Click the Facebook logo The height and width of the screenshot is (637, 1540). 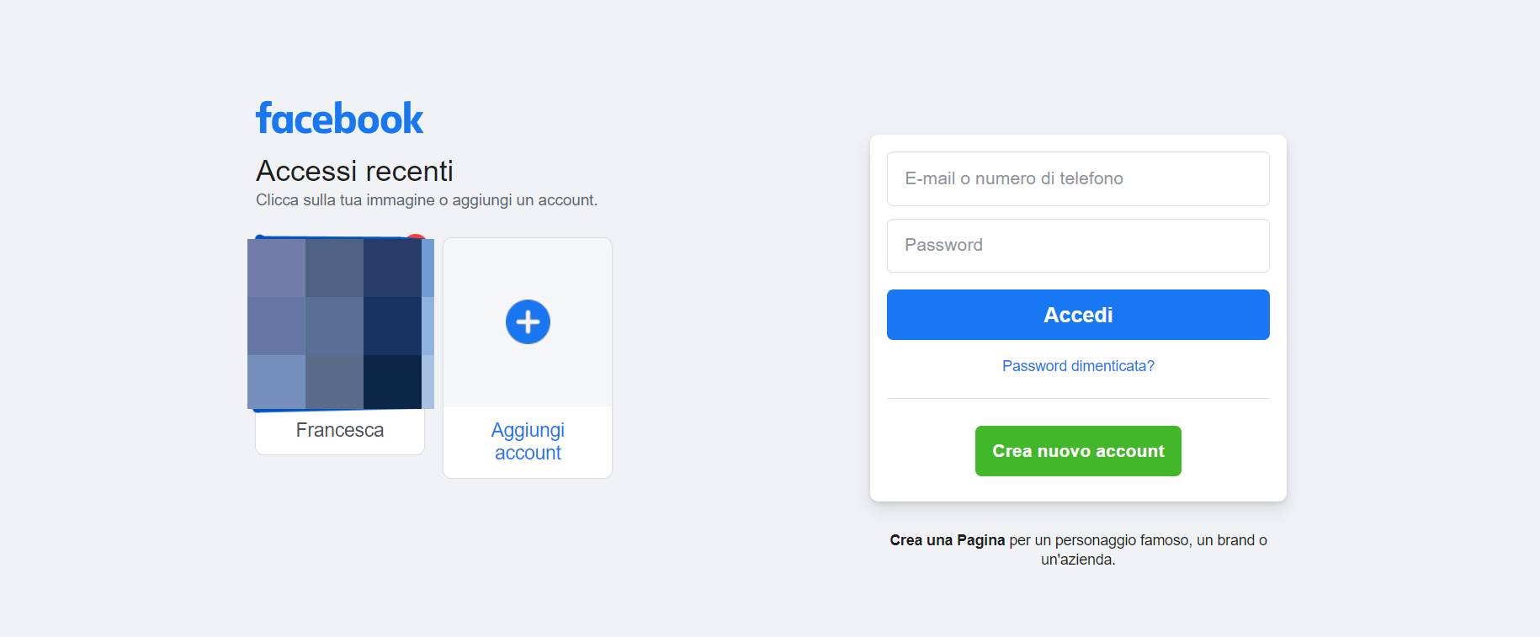[340, 117]
